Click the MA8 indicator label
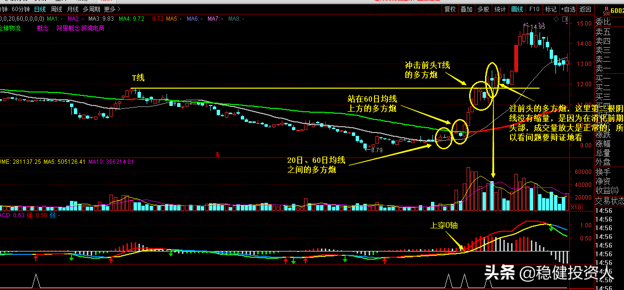This screenshot has height=290, width=624. click(x=236, y=19)
